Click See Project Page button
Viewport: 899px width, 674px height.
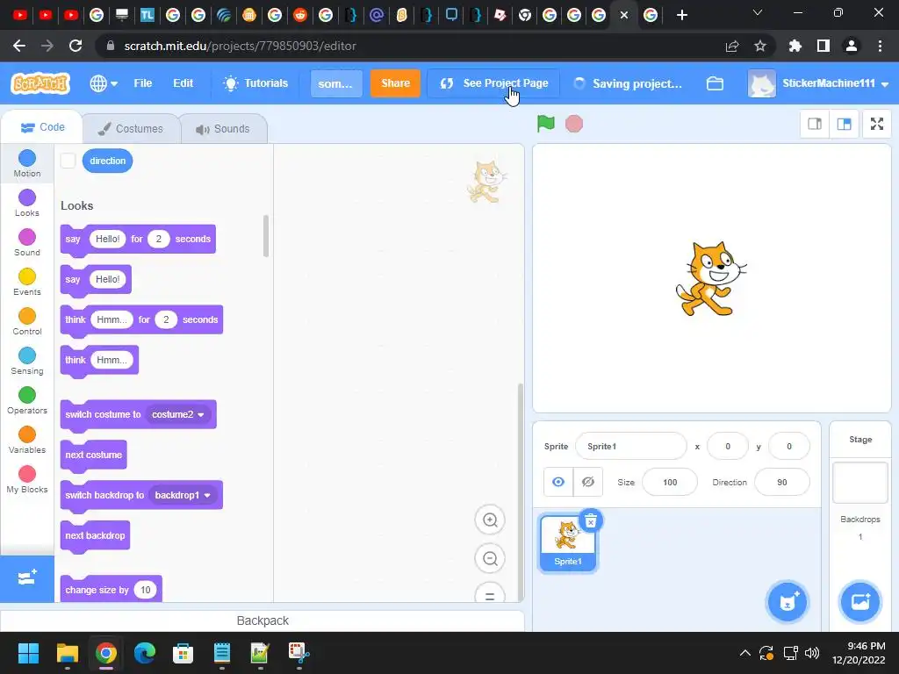[493, 83]
